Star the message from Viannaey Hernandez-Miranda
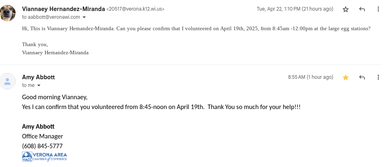The width and height of the screenshot is (391, 167). click(346, 9)
